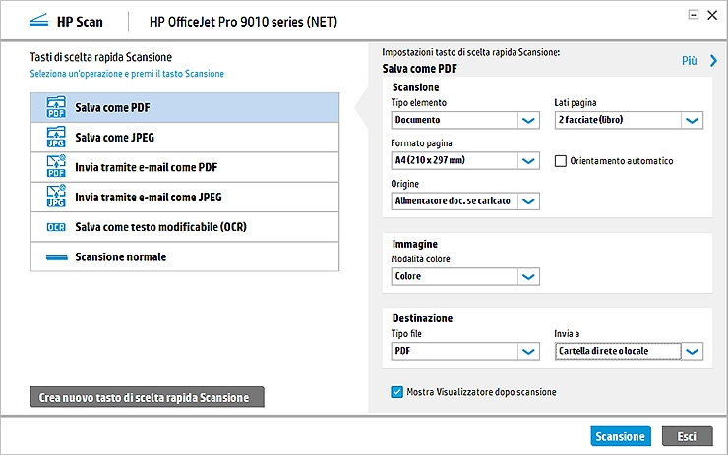
Task: Open the Tipo elemento dropdown
Action: 528,120
